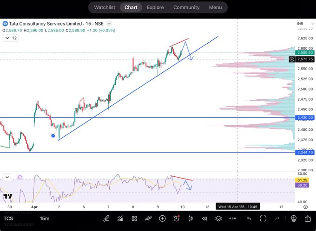Screen dimensions: 316x231
Task: Open the ideas lightbulb icon
Action: coord(294,218)
